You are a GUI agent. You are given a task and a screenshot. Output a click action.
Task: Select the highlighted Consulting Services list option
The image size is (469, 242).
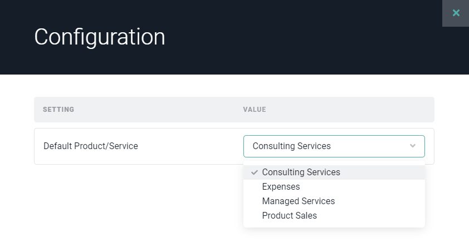click(x=301, y=172)
